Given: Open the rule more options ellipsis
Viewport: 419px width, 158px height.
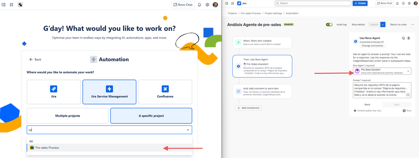Looking at the screenshot, I should [413, 25].
